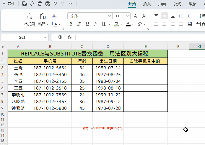This screenshot has width=205, height=145.
Task: Click the distributed alignment icon
Action: click(x=189, y=24)
